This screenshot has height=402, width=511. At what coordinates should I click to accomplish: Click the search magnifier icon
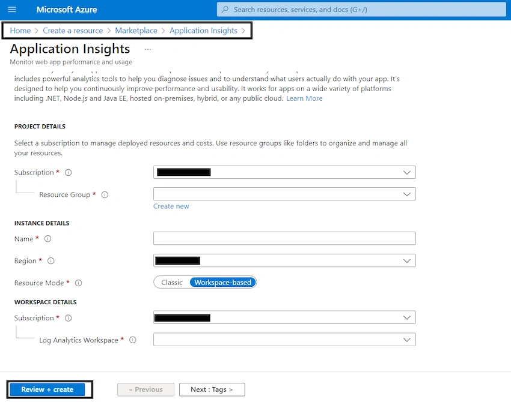pos(225,10)
